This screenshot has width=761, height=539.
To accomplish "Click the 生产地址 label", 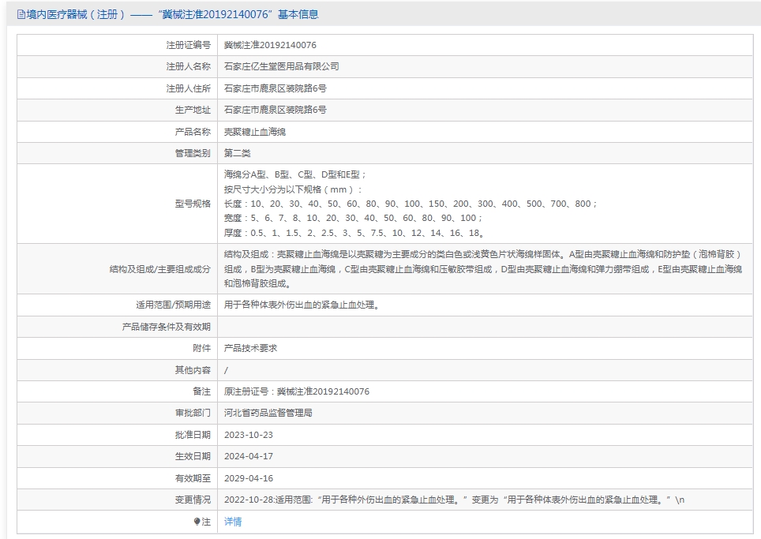I will click(193, 110).
